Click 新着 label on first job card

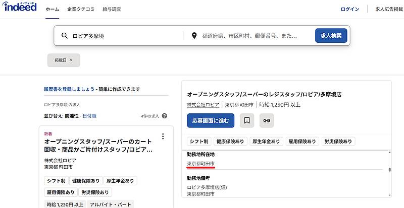coord(48,133)
